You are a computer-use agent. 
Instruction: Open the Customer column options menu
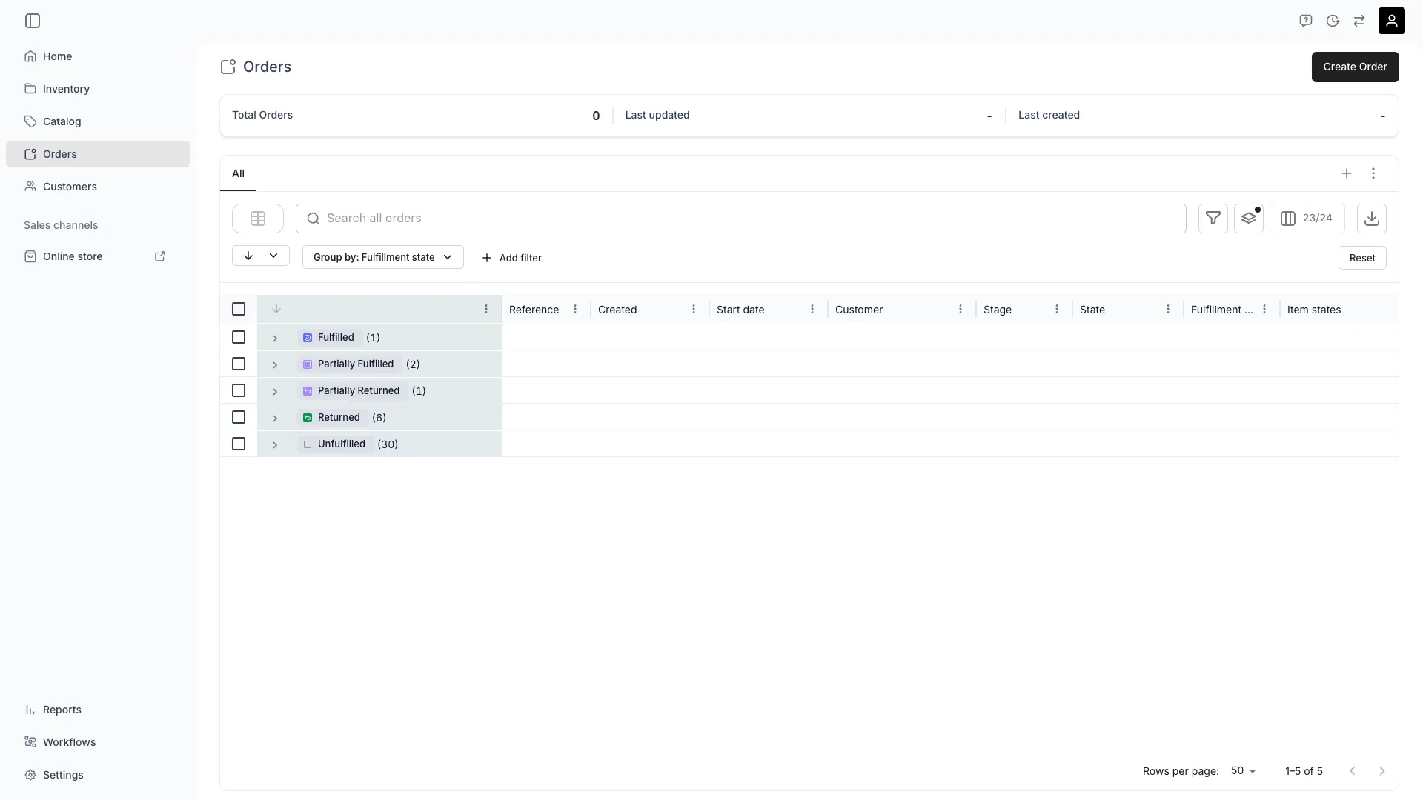(961, 310)
